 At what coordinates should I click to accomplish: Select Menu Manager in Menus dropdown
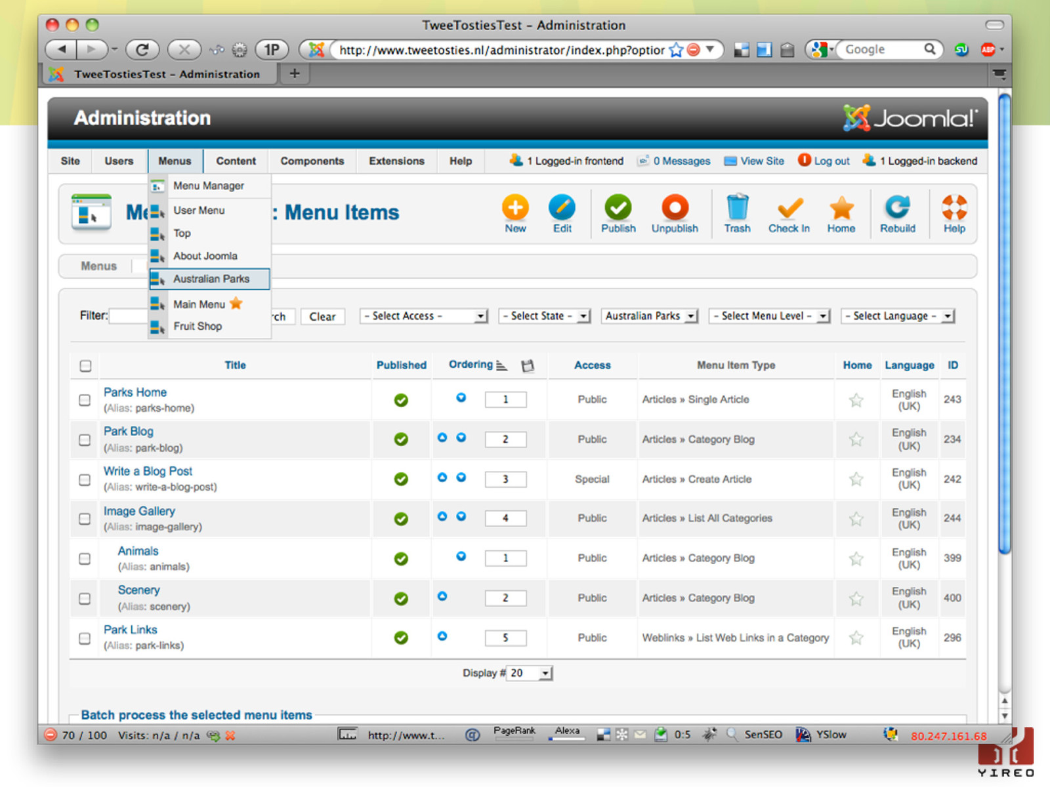[209, 186]
